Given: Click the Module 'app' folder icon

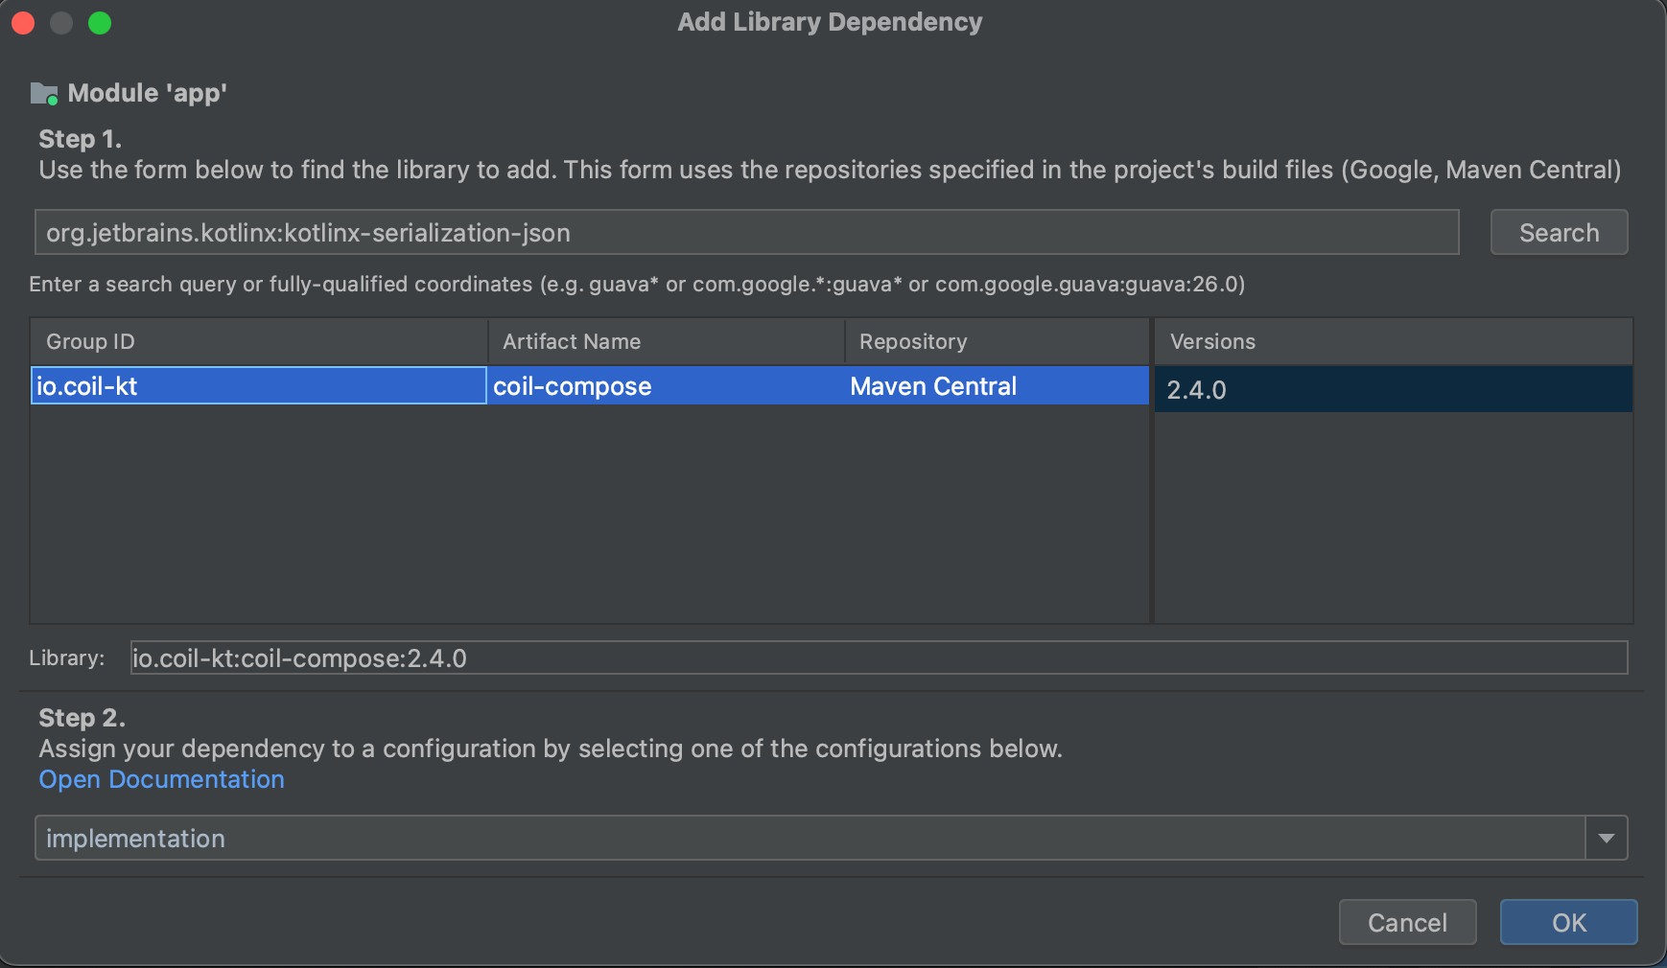Looking at the screenshot, I should point(44,94).
